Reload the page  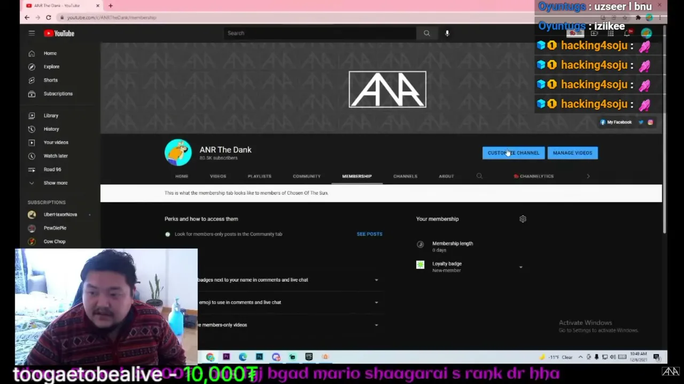[48, 18]
